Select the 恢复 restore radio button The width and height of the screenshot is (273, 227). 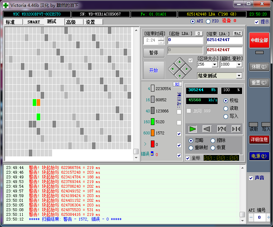pyautogui.click(x=213, y=148)
